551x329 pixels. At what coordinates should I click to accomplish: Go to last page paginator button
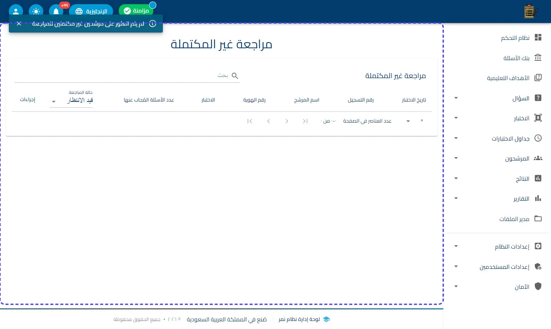coord(250,121)
